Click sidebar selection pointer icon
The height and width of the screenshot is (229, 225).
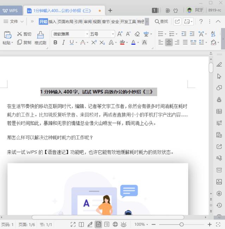tap(219, 76)
